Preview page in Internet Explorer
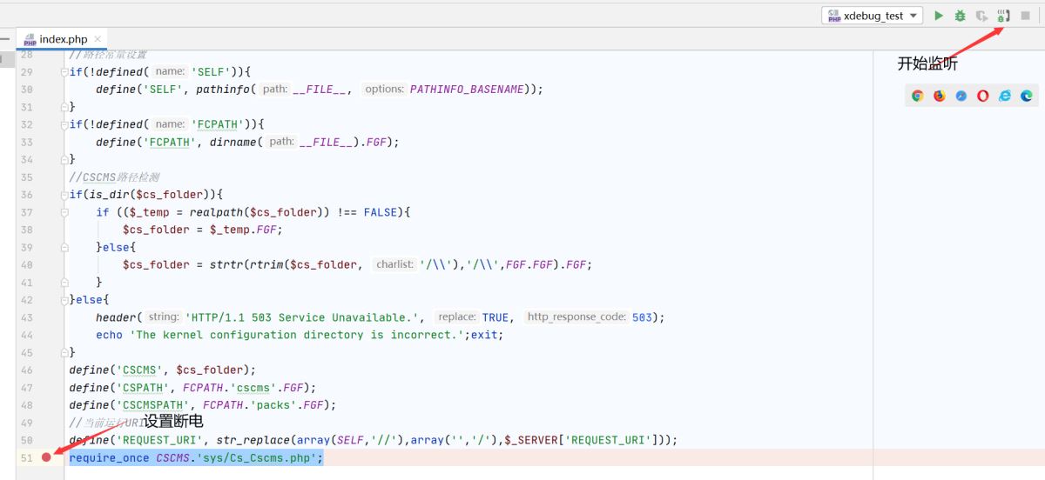 click(x=1005, y=97)
